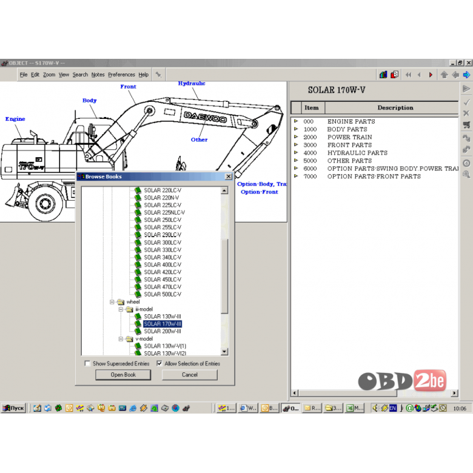
Task: Click the magnifier icon in side toolbar
Action: click(466, 175)
